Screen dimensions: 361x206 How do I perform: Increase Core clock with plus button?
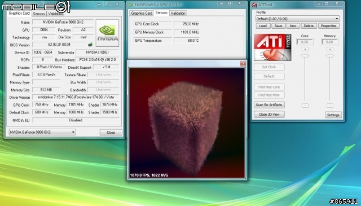[305, 49]
